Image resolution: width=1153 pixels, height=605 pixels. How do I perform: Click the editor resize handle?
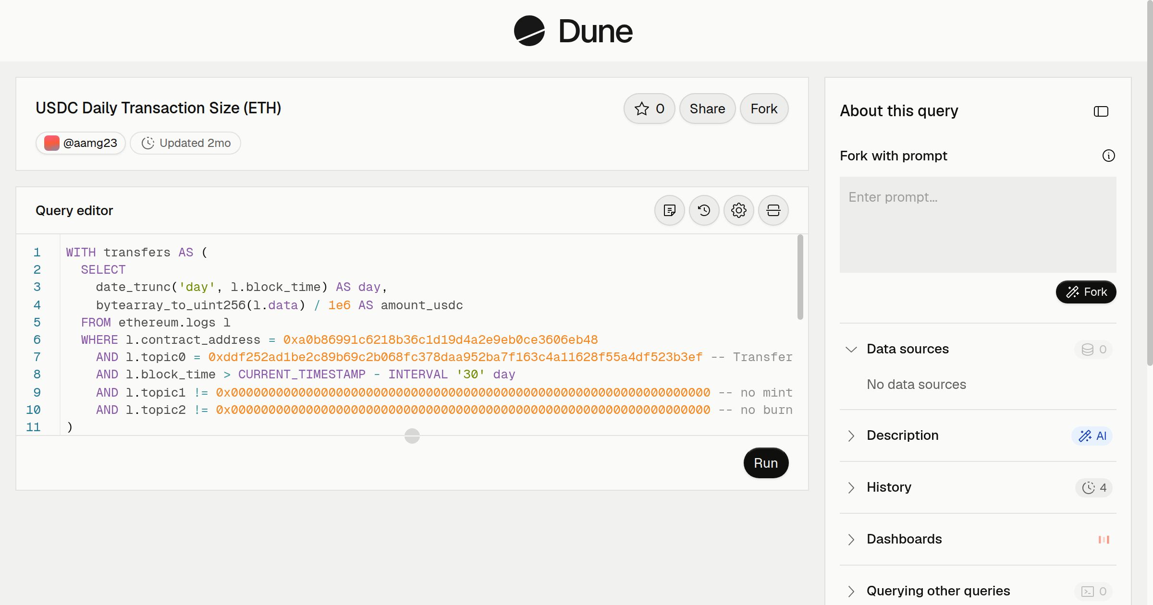[x=412, y=436]
